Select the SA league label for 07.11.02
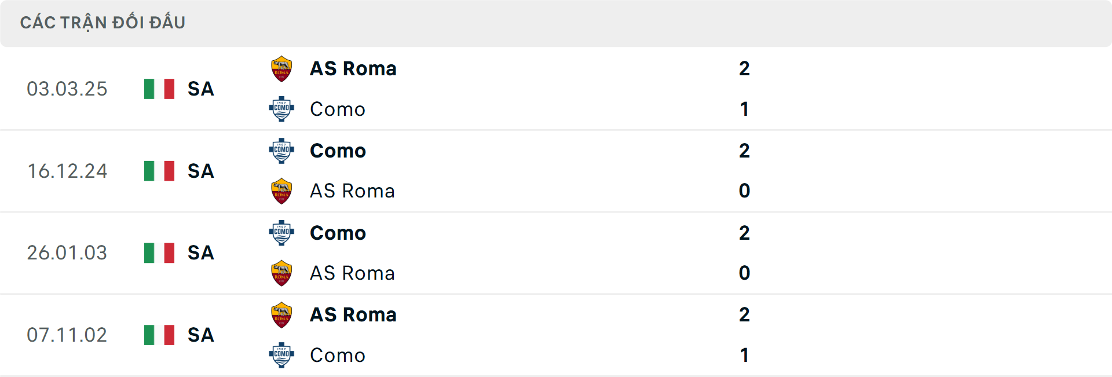Screen dimensions: 1112x377 point(201,335)
